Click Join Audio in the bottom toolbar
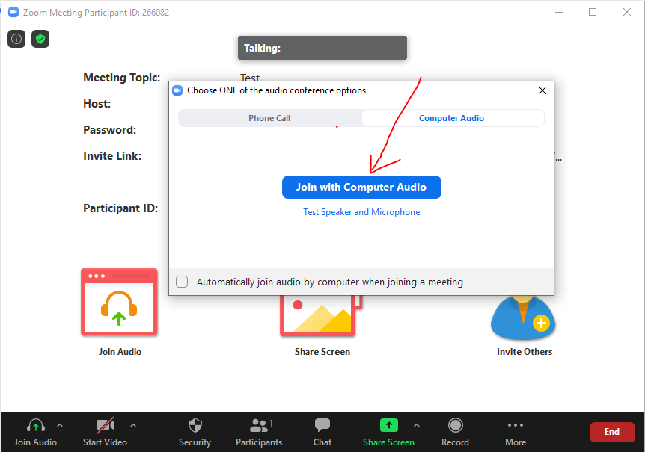 35,433
